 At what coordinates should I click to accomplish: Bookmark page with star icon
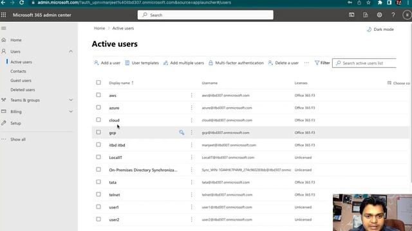pos(368,3)
